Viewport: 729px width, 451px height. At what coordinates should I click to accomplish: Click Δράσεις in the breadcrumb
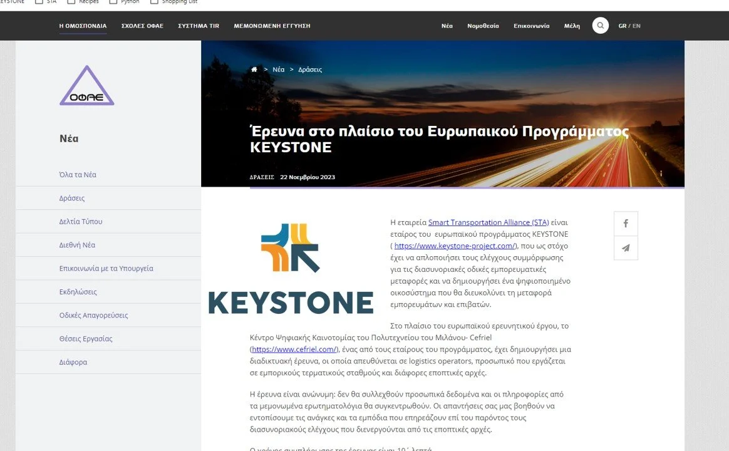click(310, 70)
